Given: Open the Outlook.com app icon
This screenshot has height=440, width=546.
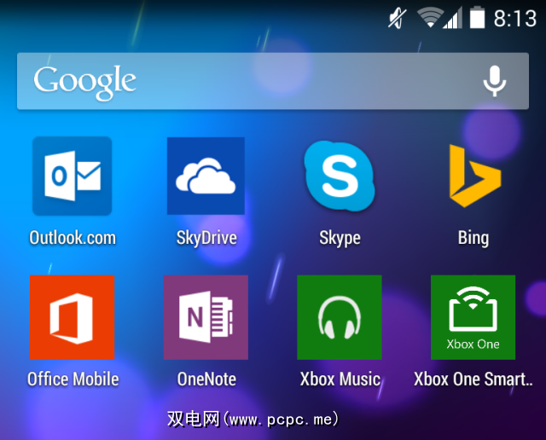Looking at the screenshot, I should coord(72,176).
